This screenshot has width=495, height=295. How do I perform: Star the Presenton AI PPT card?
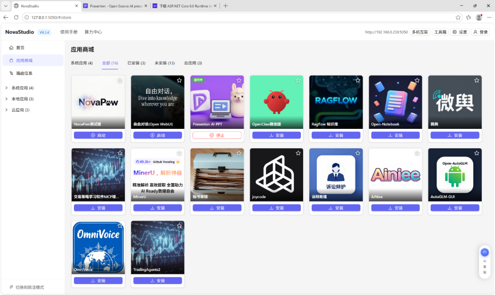[x=239, y=80]
